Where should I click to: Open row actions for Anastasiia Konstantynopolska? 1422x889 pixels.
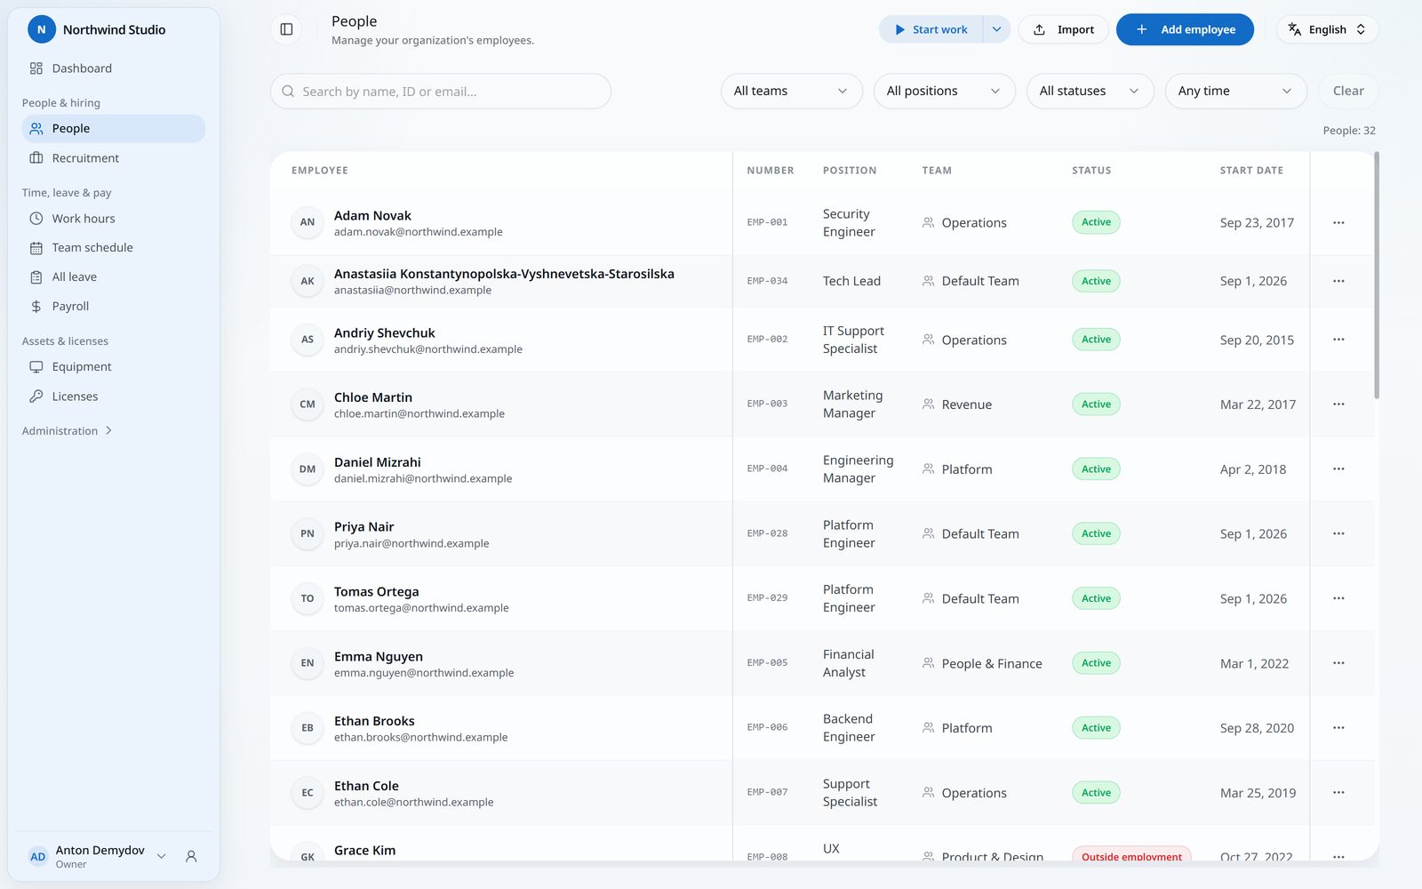pyautogui.click(x=1338, y=281)
